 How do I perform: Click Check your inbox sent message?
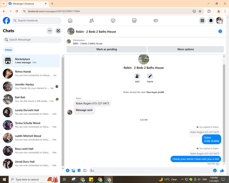(196, 159)
